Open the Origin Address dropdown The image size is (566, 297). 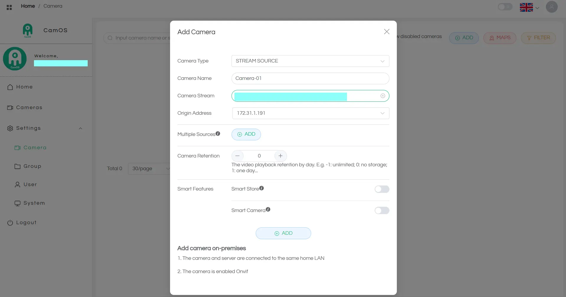click(311, 113)
